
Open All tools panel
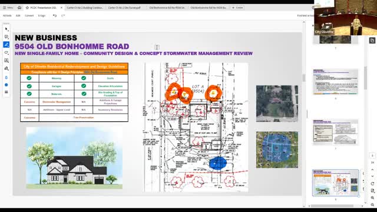click(x=7, y=16)
